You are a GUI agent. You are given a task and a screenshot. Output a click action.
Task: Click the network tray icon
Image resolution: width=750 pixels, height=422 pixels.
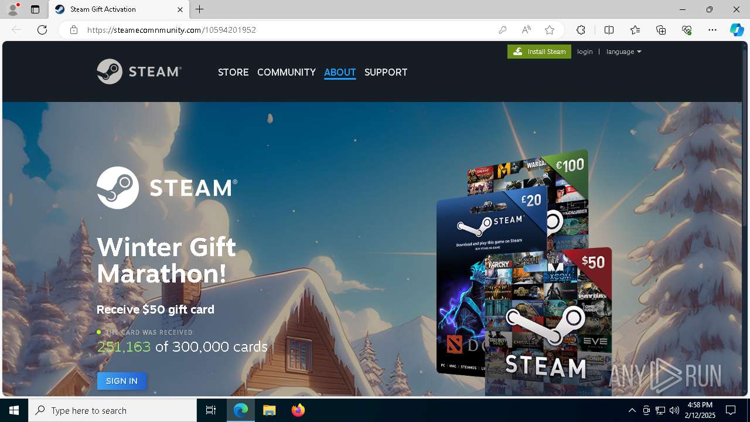tap(660, 410)
